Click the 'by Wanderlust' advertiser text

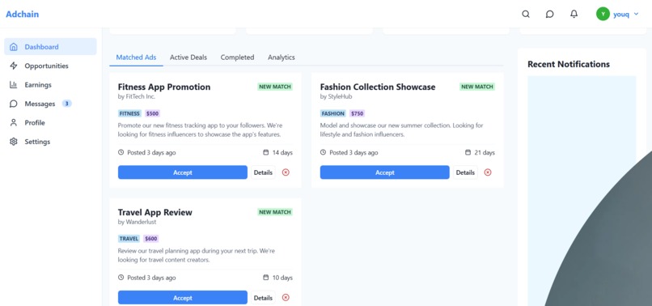138,222
